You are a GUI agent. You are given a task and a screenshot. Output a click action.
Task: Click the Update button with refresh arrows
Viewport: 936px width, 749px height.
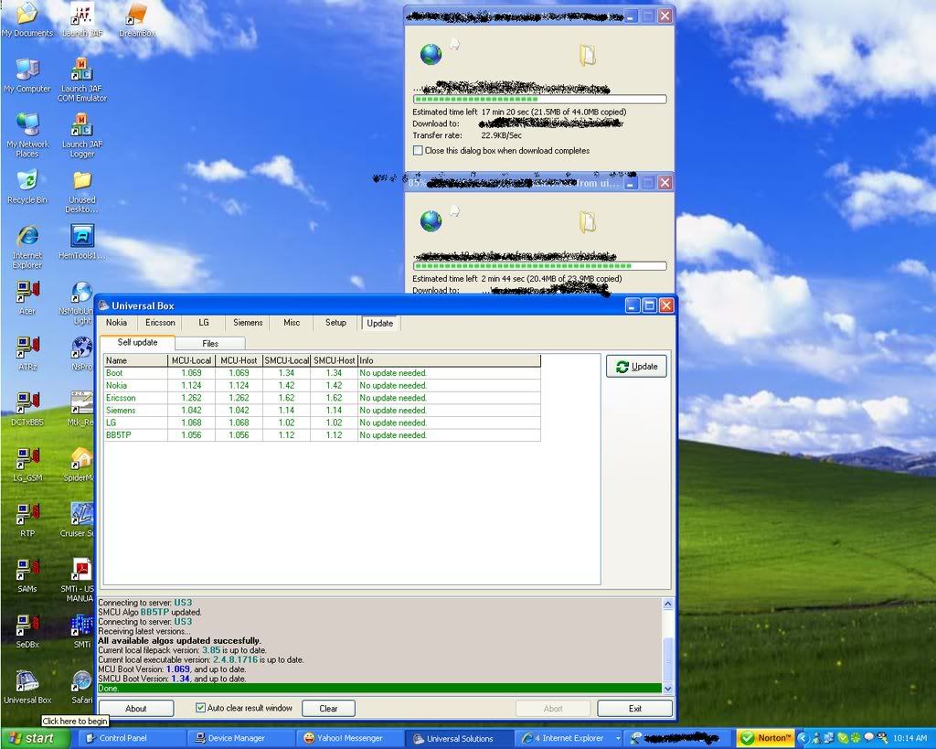(x=636, y=367)
